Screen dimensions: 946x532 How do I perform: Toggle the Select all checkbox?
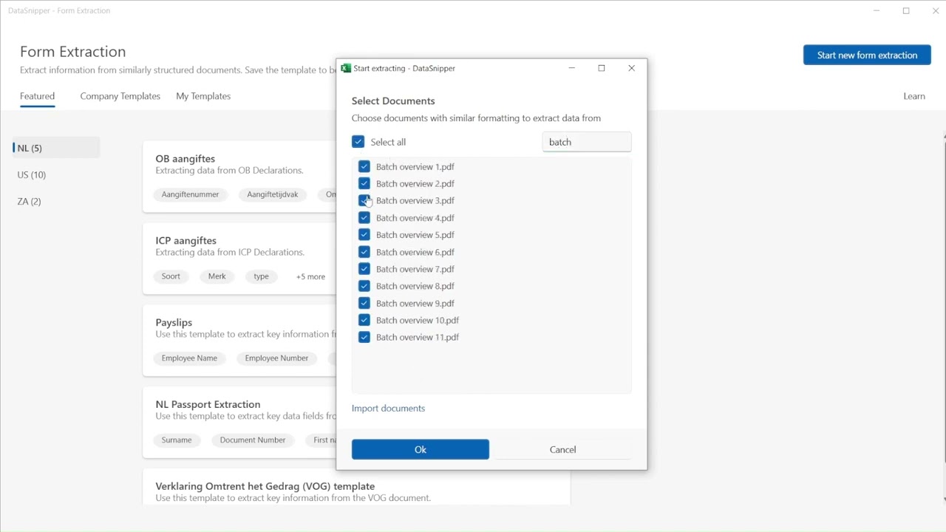(358, 142)
